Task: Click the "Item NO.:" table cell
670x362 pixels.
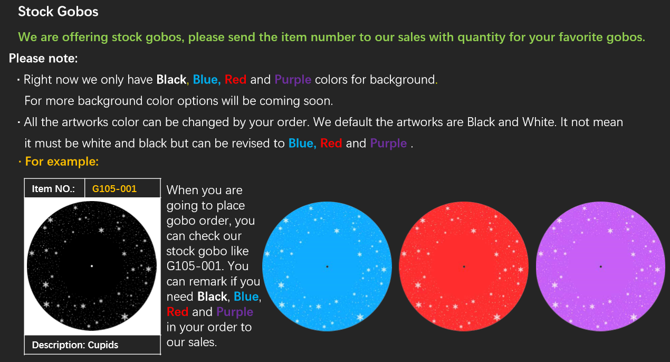Action: (x=54, y=188)
